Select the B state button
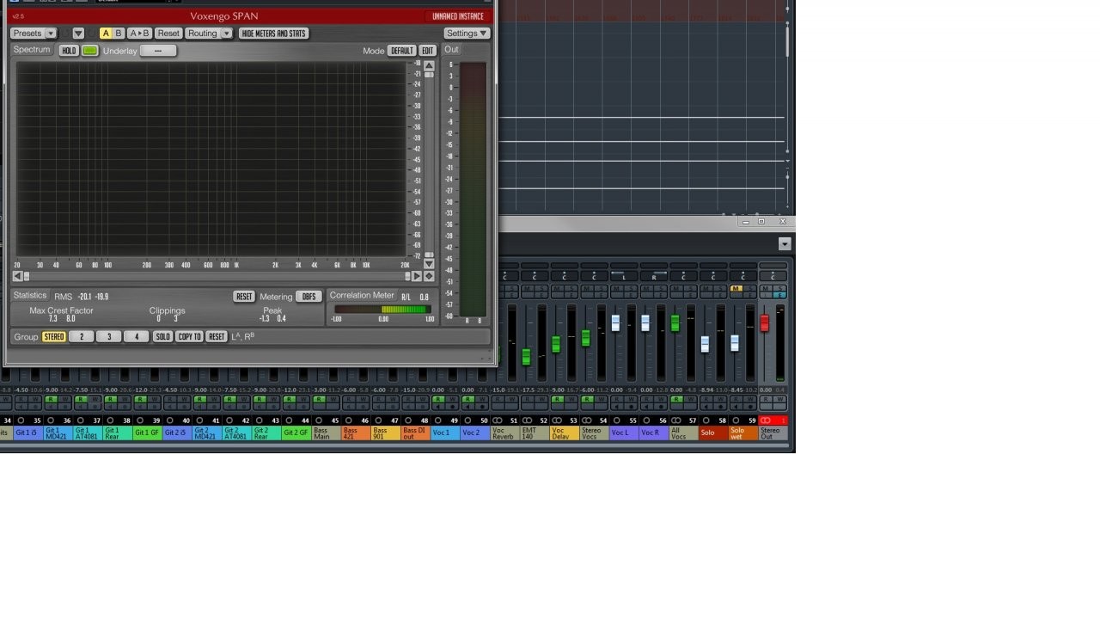This screenshot has height=620, width=1100. (119, 34)
